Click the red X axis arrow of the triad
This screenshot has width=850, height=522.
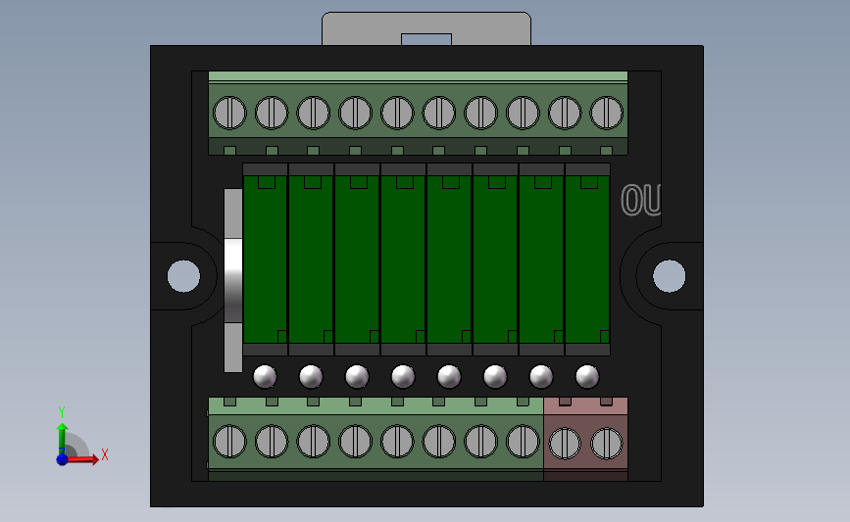pos(82,459)
